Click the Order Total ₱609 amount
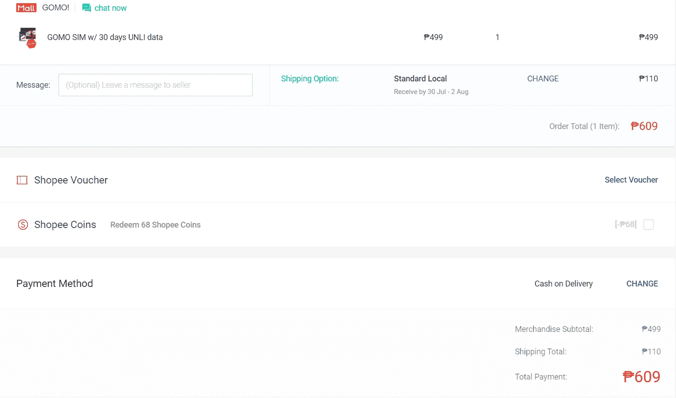This screenshot has height=398, width=676. (x=644, y=126)
